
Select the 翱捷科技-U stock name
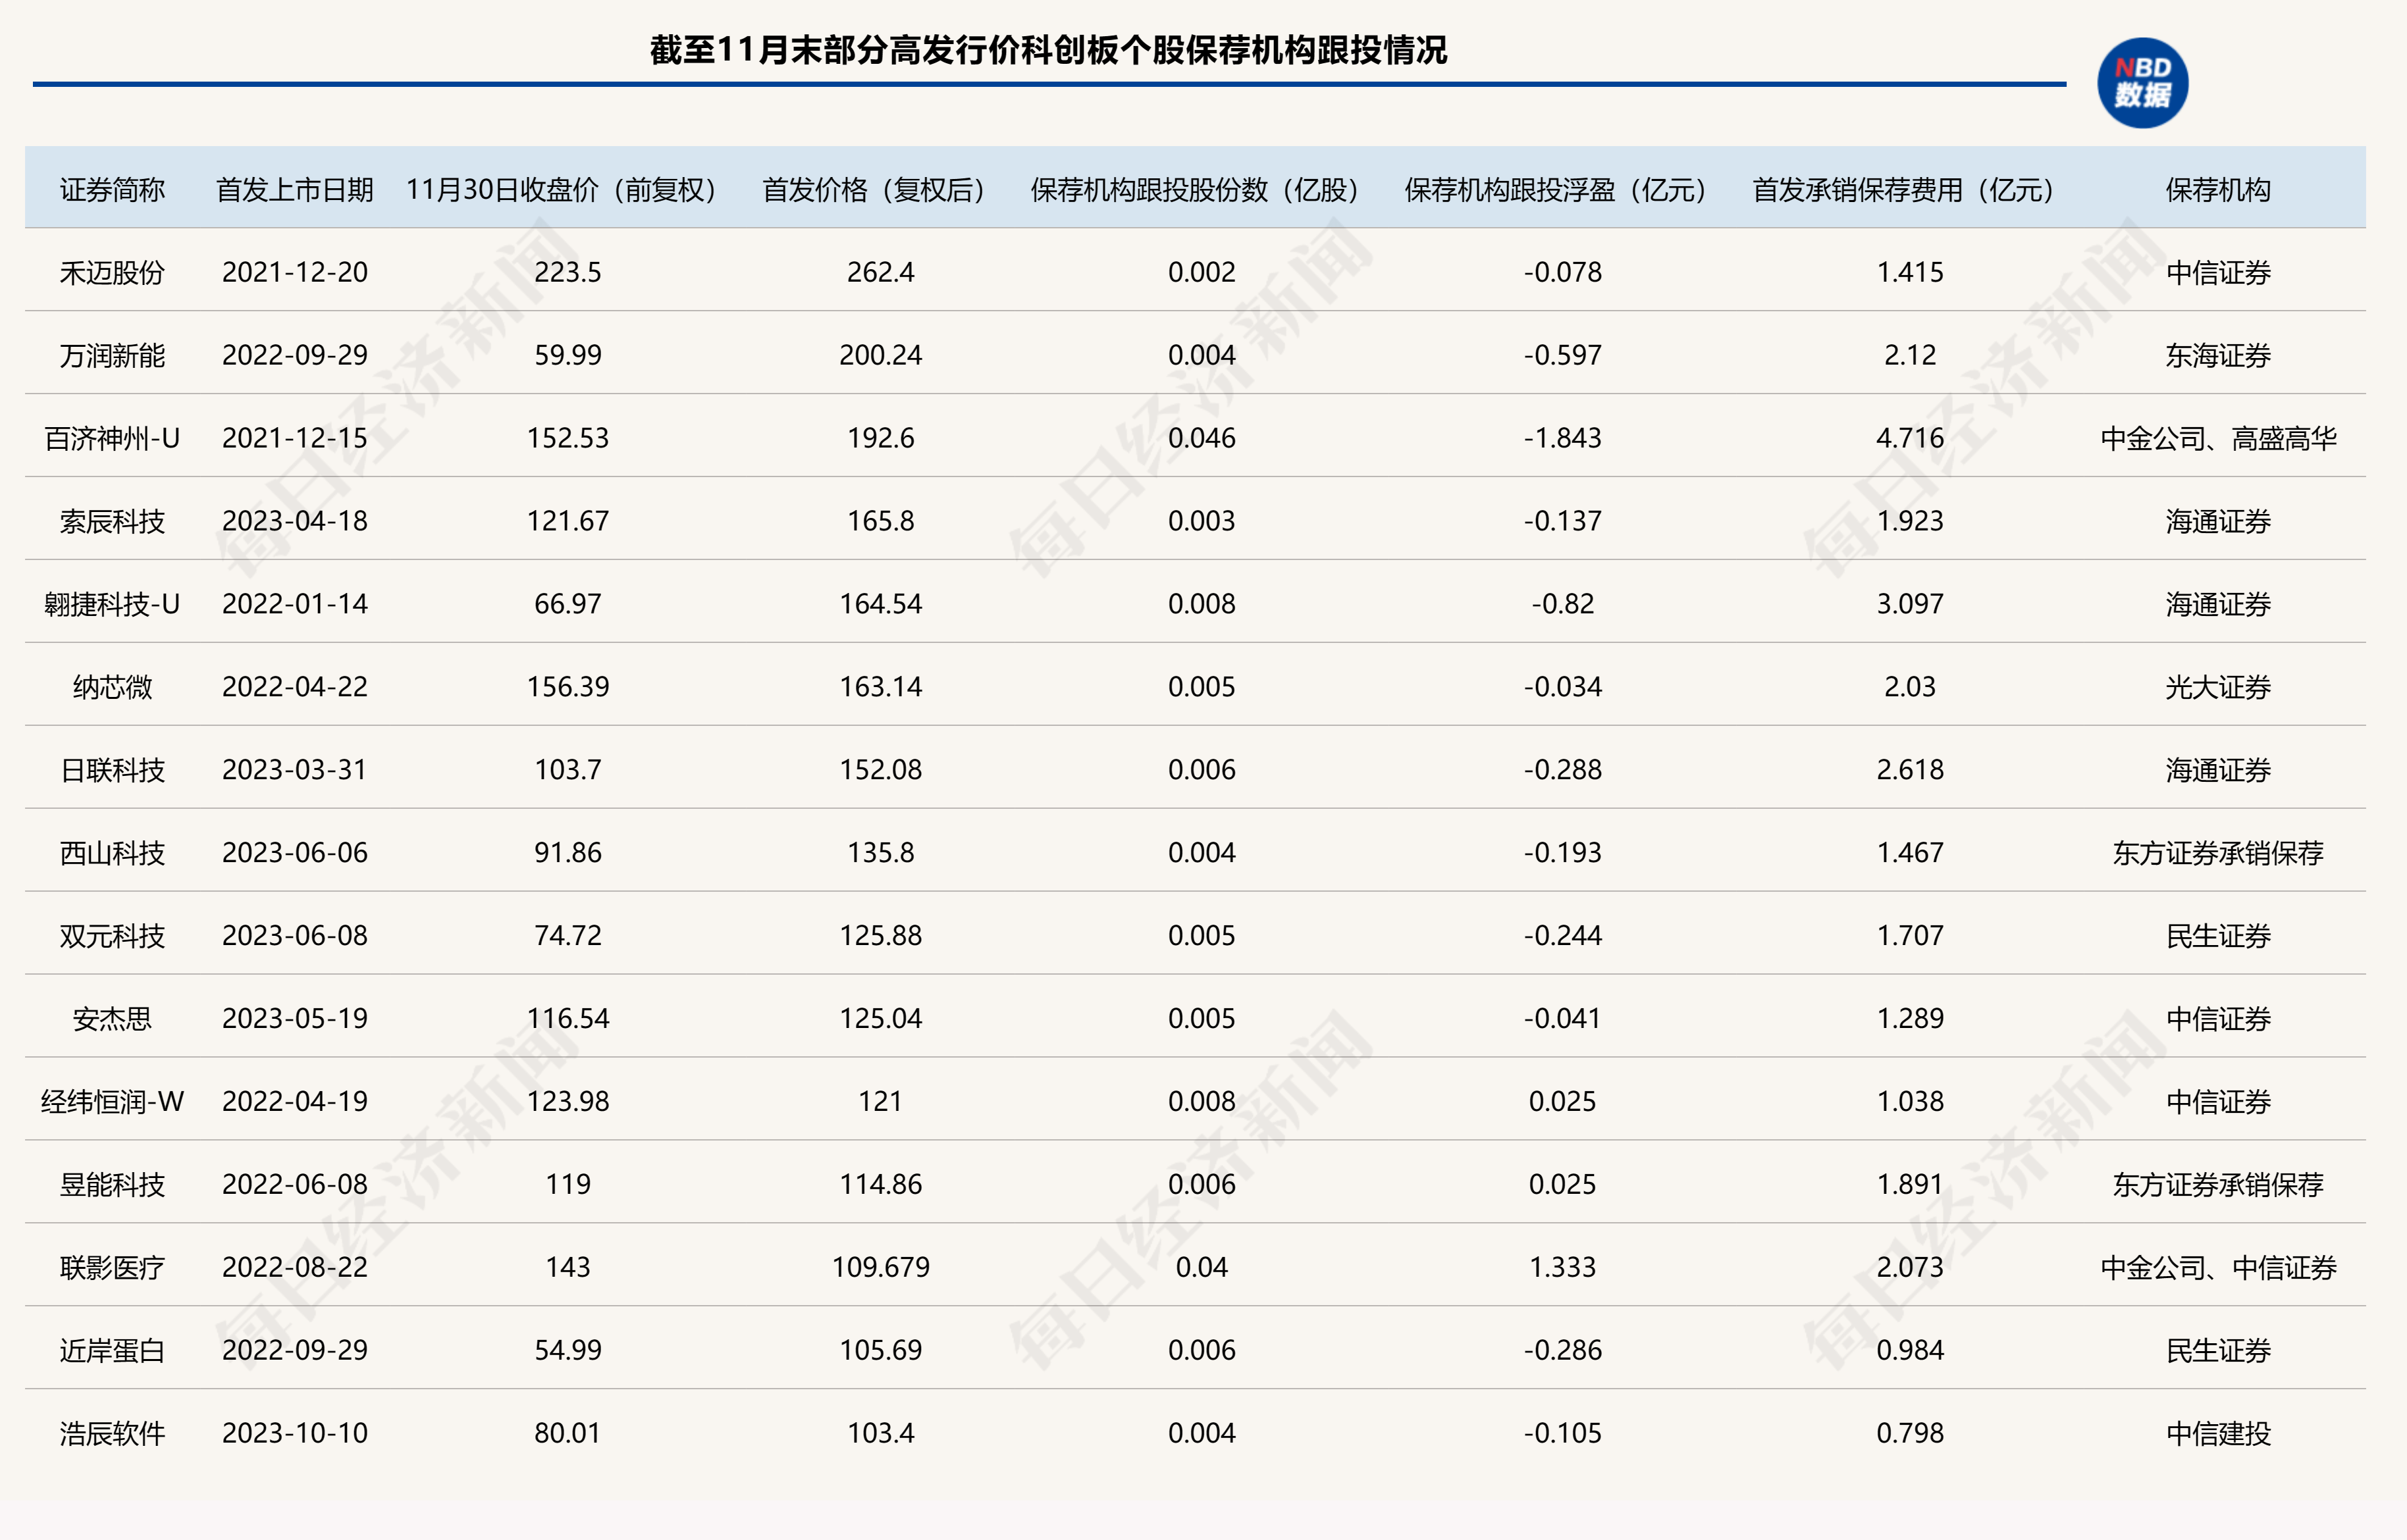112,604
